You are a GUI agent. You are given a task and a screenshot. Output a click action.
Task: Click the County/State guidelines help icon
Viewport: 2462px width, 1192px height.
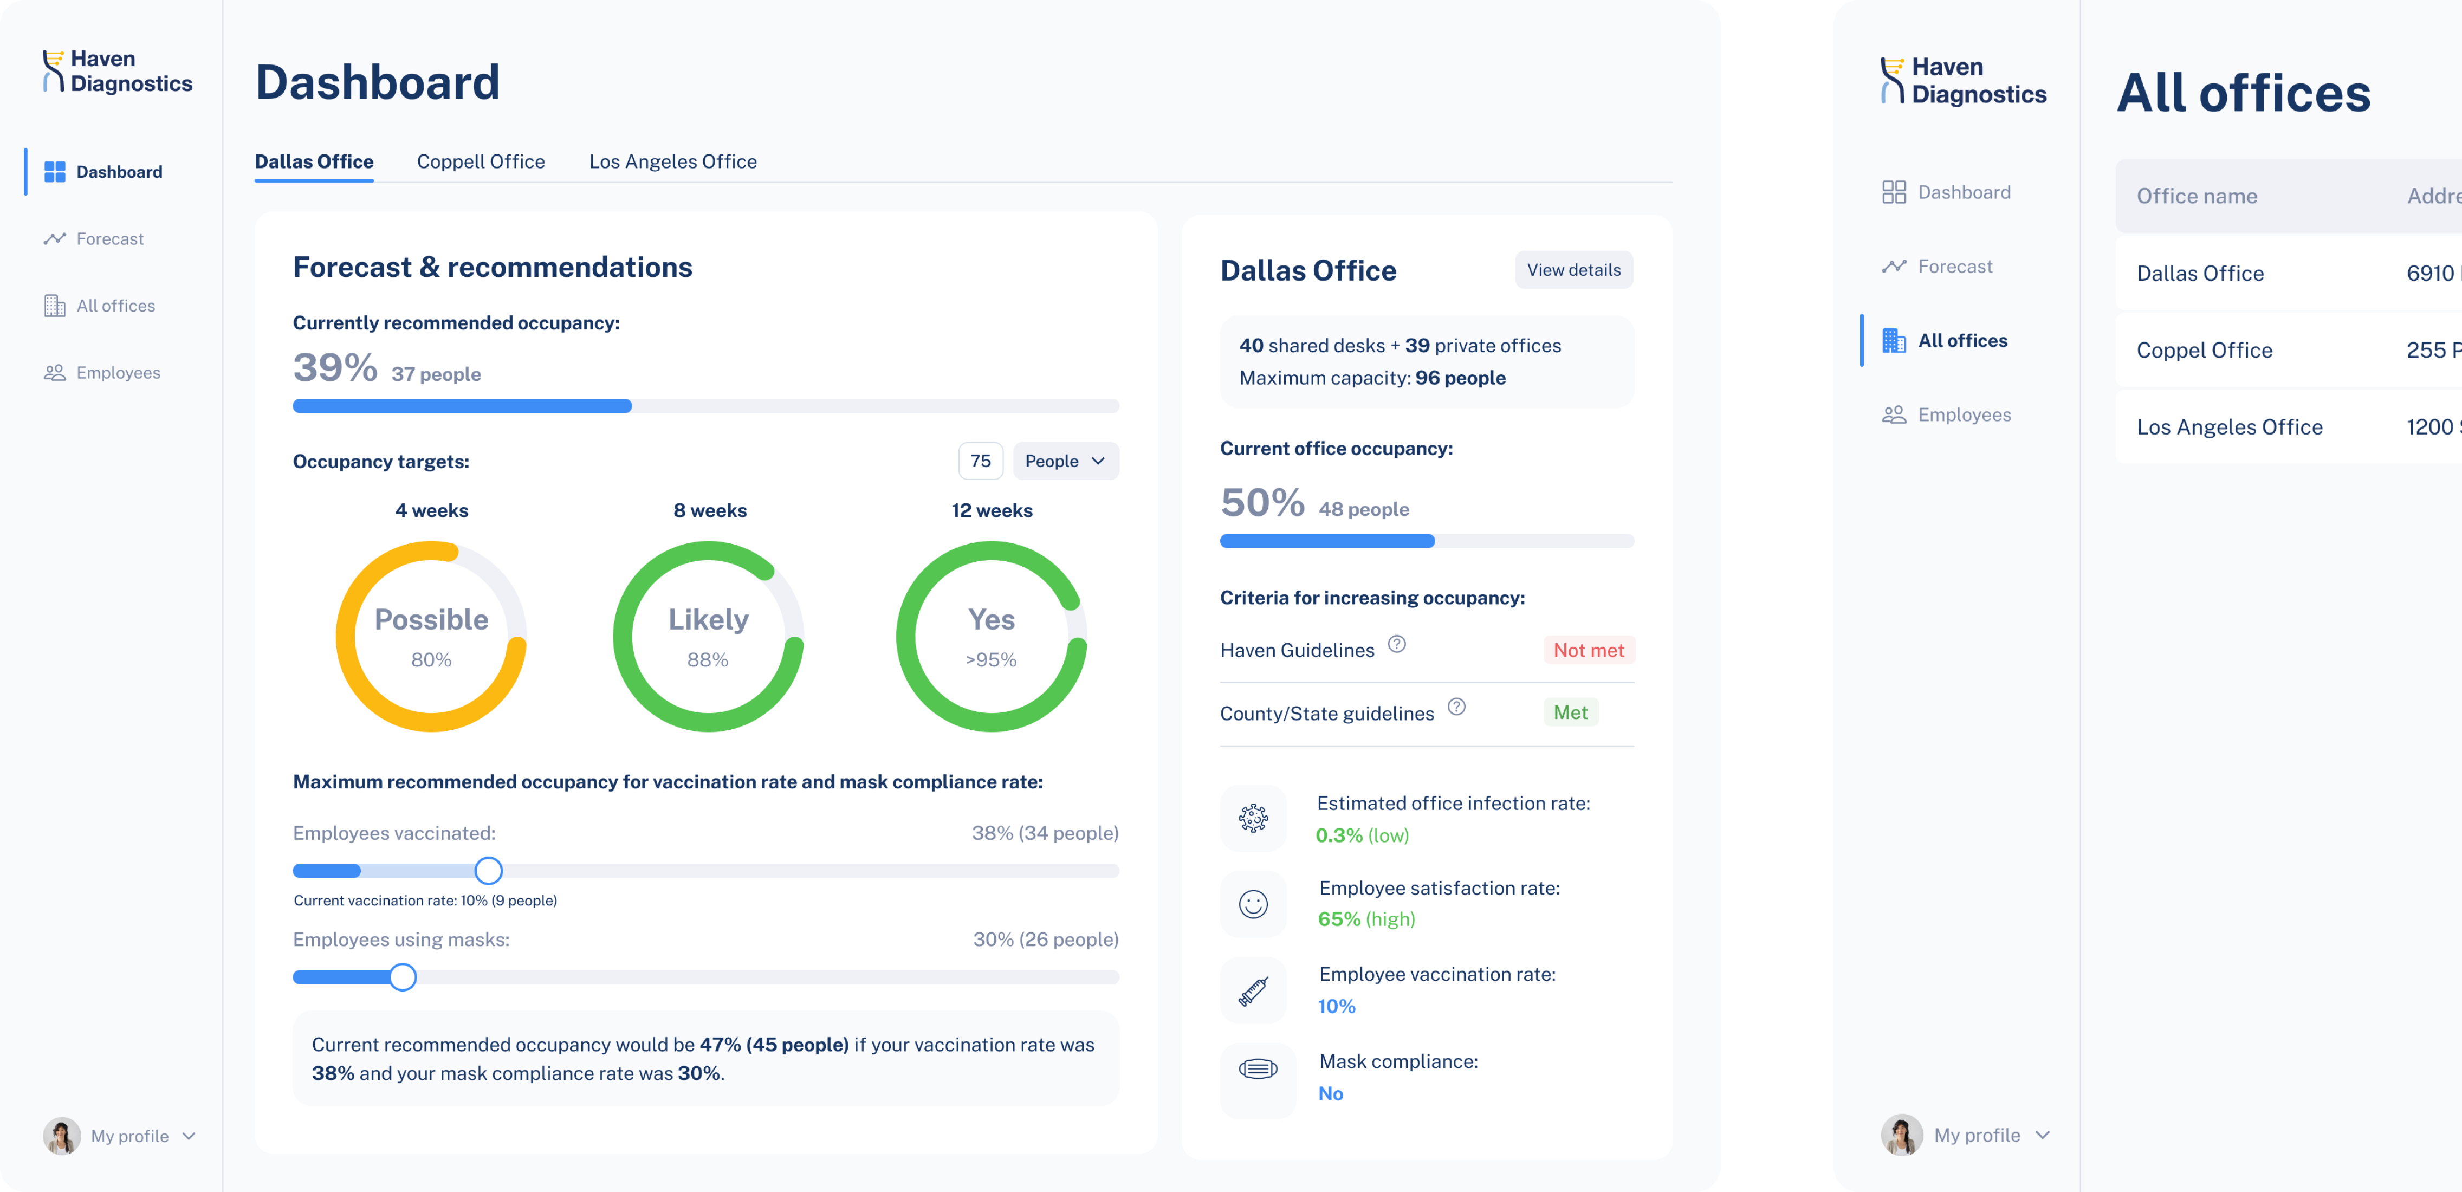coord(1456,708)
